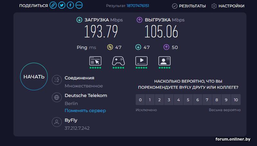Image resolution: width=257 pixels, height=146 pixels.
Task: Share result on Twitter
Action: pos(62,6)
